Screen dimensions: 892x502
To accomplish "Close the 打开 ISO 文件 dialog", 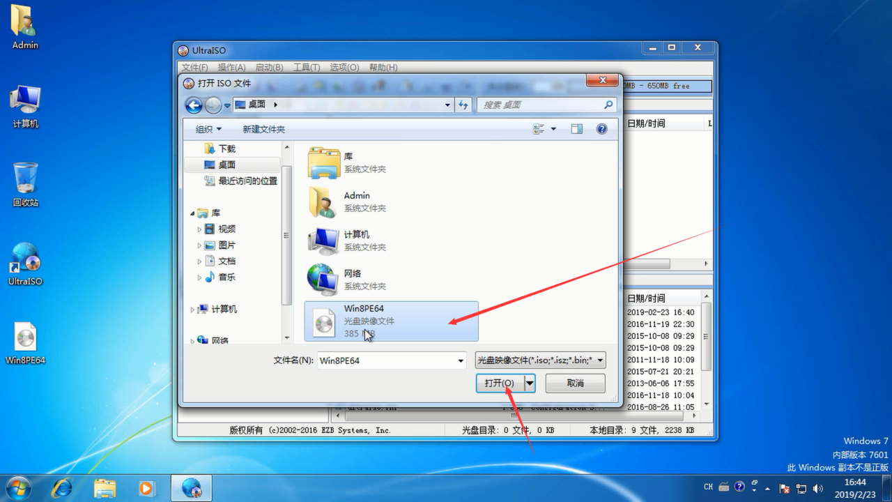I will pyautogui.click(x=601, y=81).
